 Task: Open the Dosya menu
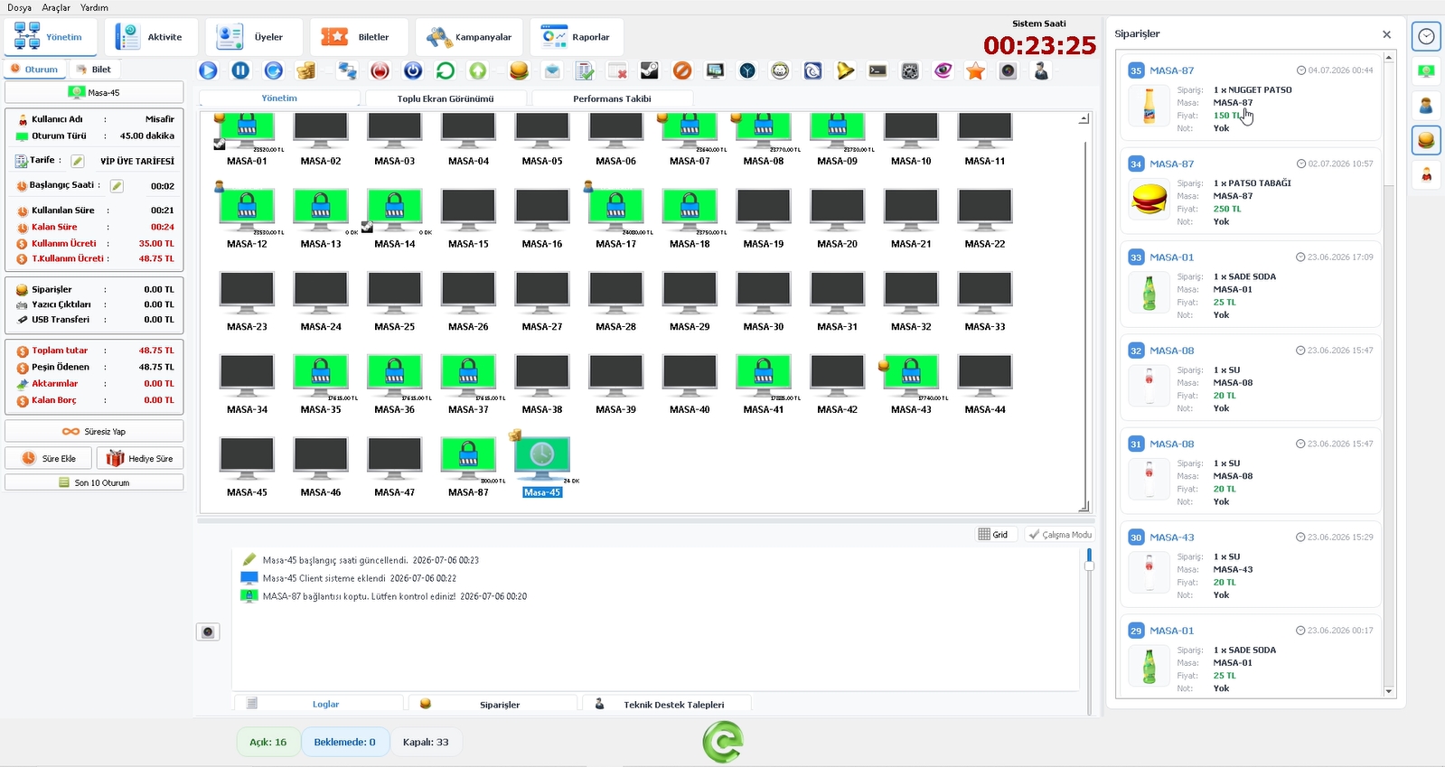[19, 7]
